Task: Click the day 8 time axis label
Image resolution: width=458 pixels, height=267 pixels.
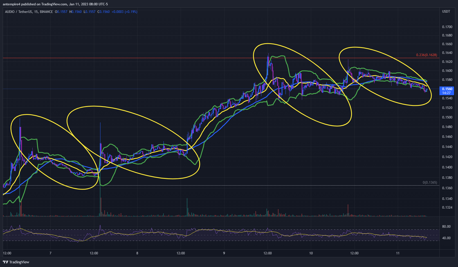Action: [137, 253]
